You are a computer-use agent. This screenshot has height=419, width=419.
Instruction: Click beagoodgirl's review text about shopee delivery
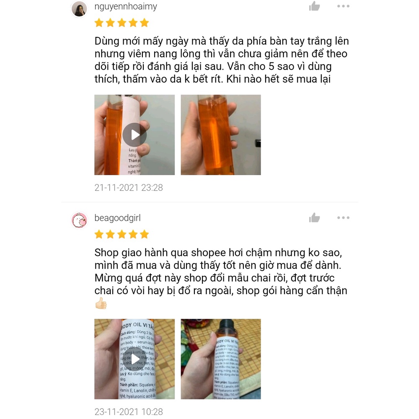[x=221, y=278]
